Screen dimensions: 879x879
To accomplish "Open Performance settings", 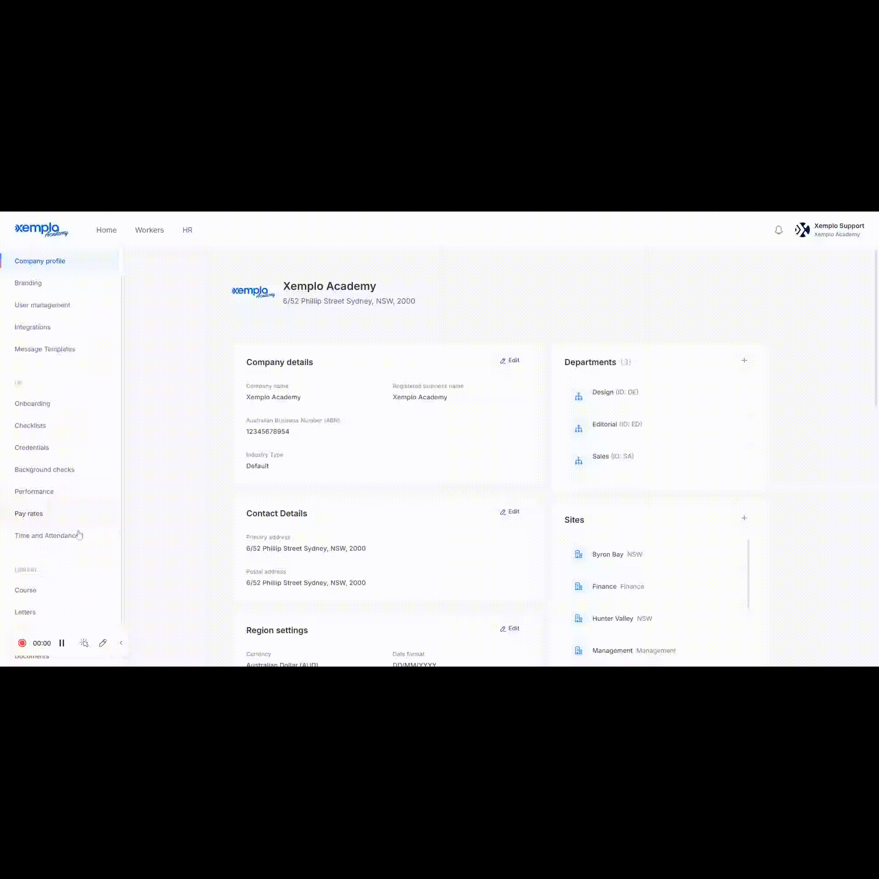I will coord(34,491).
